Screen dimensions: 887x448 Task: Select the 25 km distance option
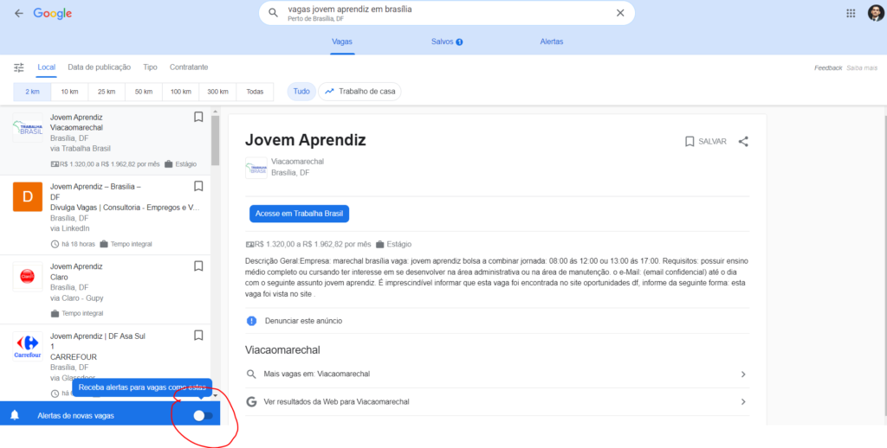(107, 92)
